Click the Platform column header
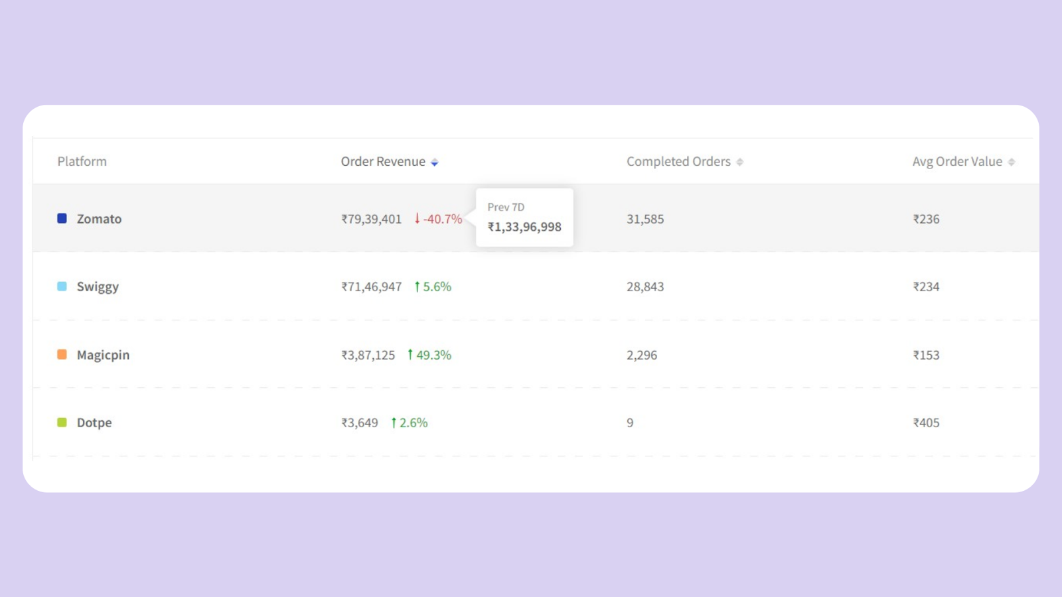 point(82,161)
